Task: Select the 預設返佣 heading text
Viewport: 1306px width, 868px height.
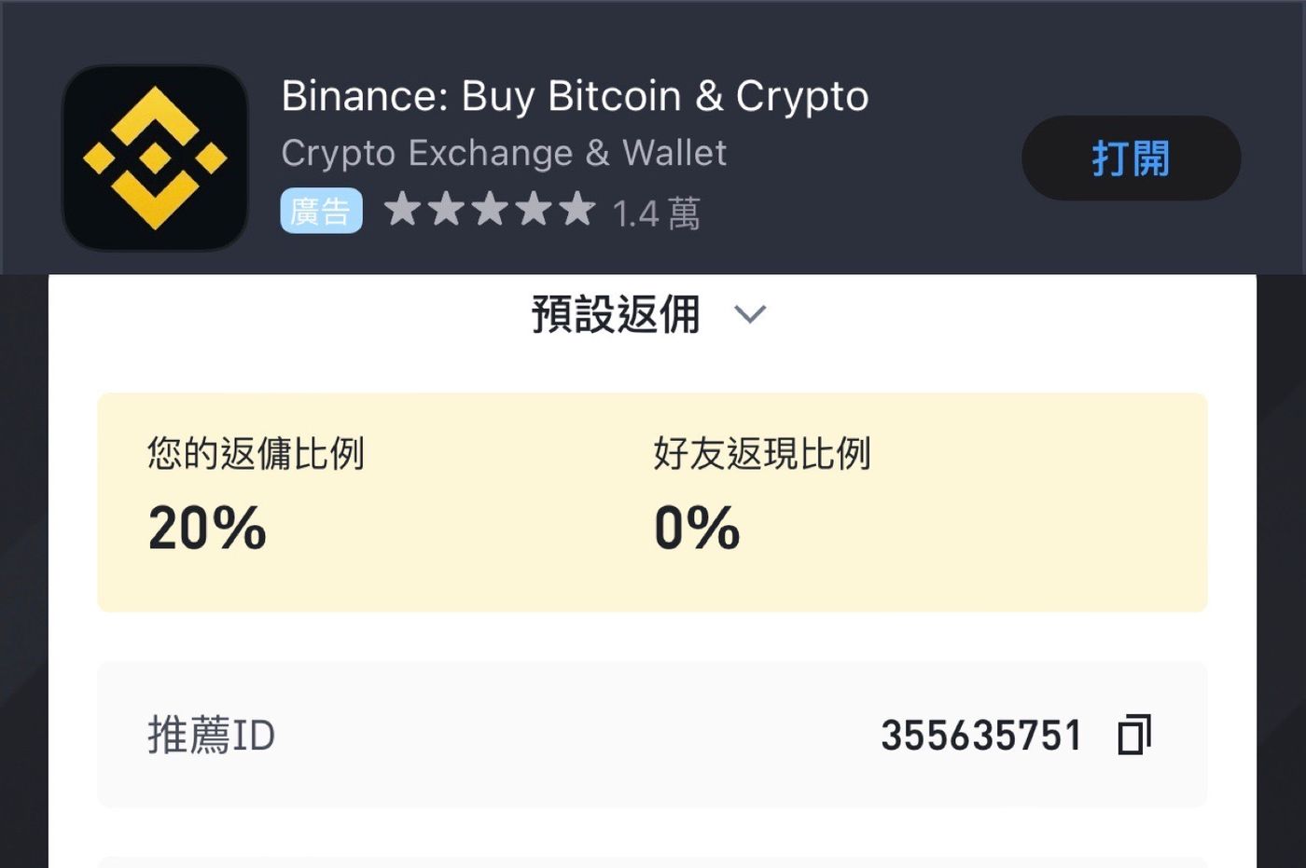Action: coord(616,314)
